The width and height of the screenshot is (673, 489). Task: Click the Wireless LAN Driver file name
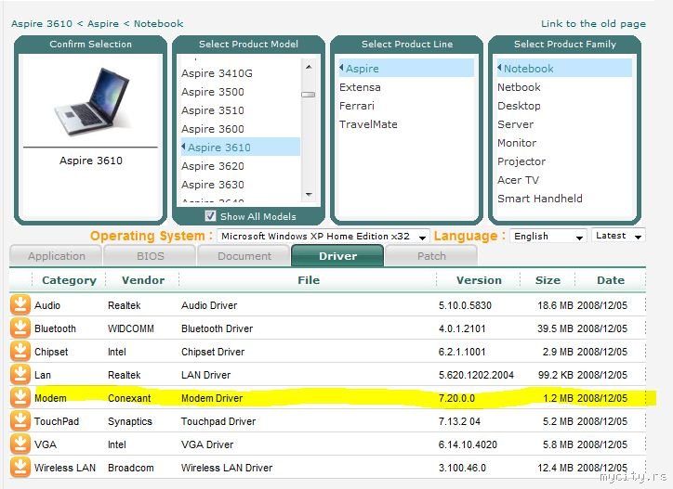pos(227,468)
